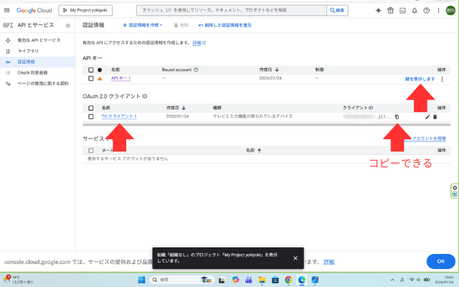Open the Google Cloud hamburger navigation menu
Image resolution: width=459 pixels, height=287 pixels.
coord(7,11)
